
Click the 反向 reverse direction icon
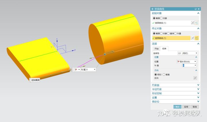195,78
